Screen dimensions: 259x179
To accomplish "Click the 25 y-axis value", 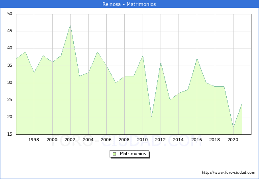I will [x=10, y=100].
